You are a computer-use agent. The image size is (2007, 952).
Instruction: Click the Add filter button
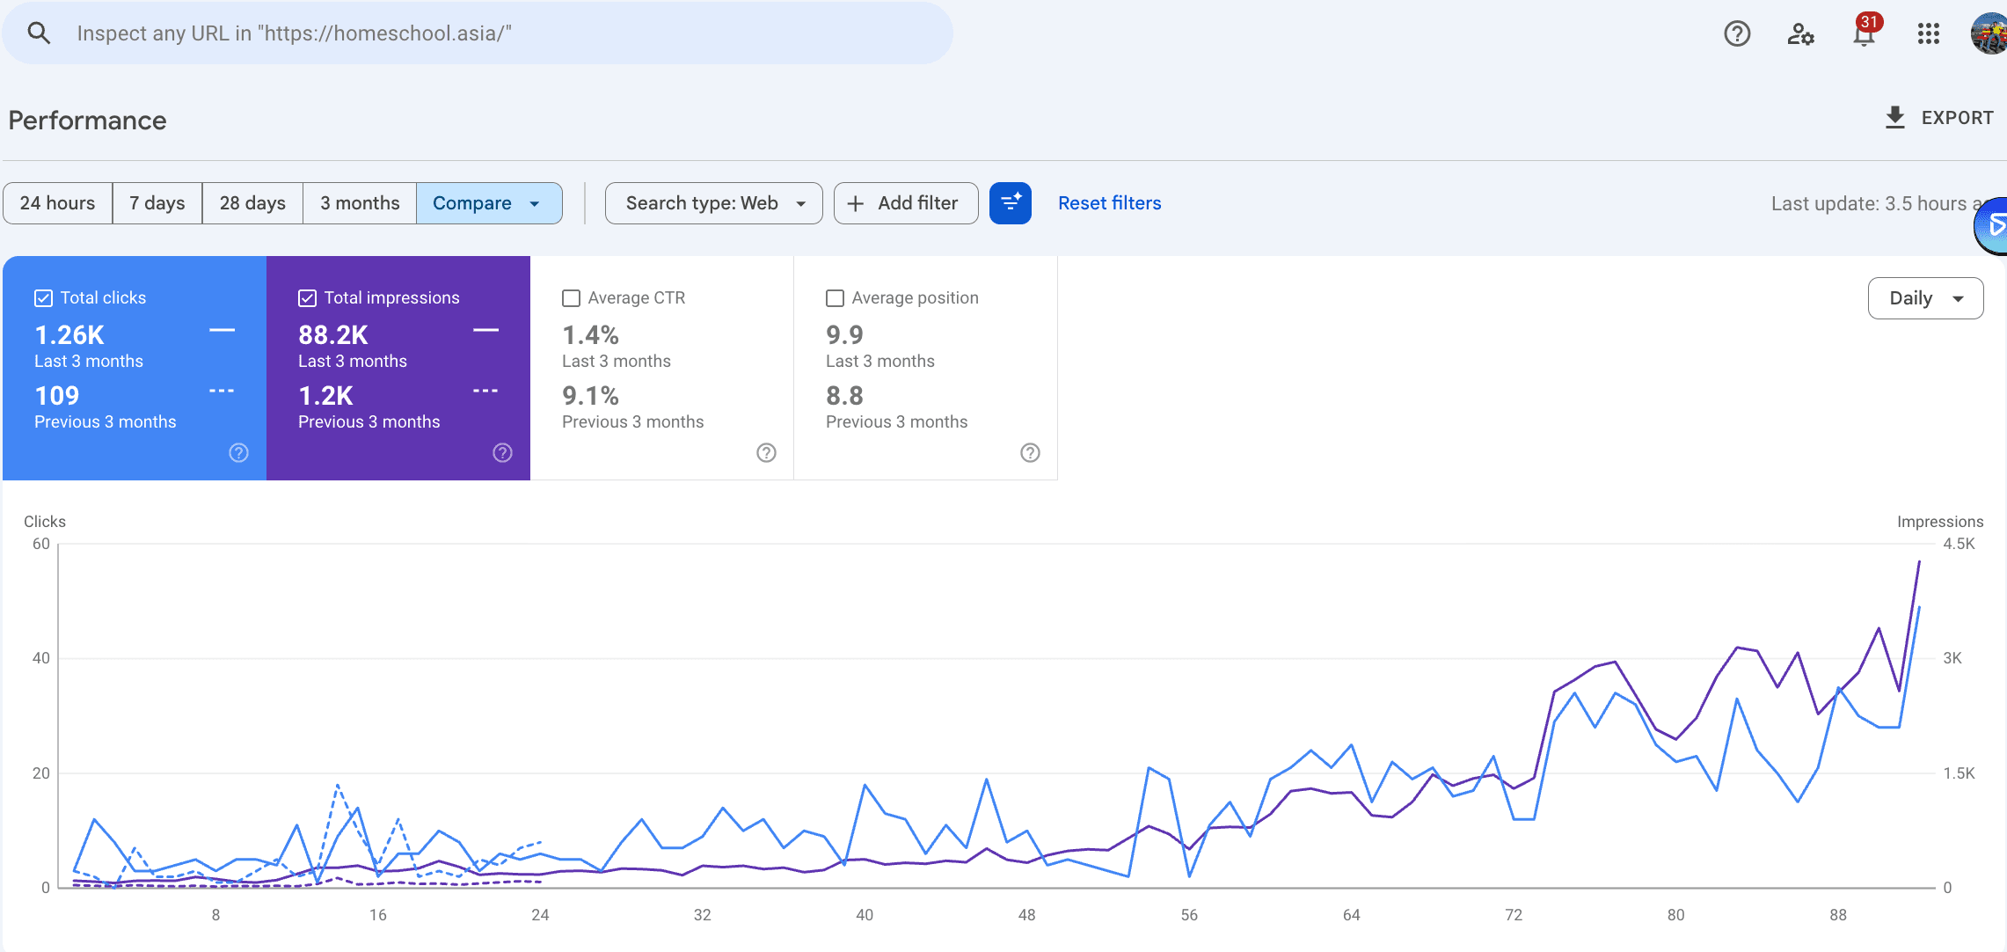tap(905, 203)
